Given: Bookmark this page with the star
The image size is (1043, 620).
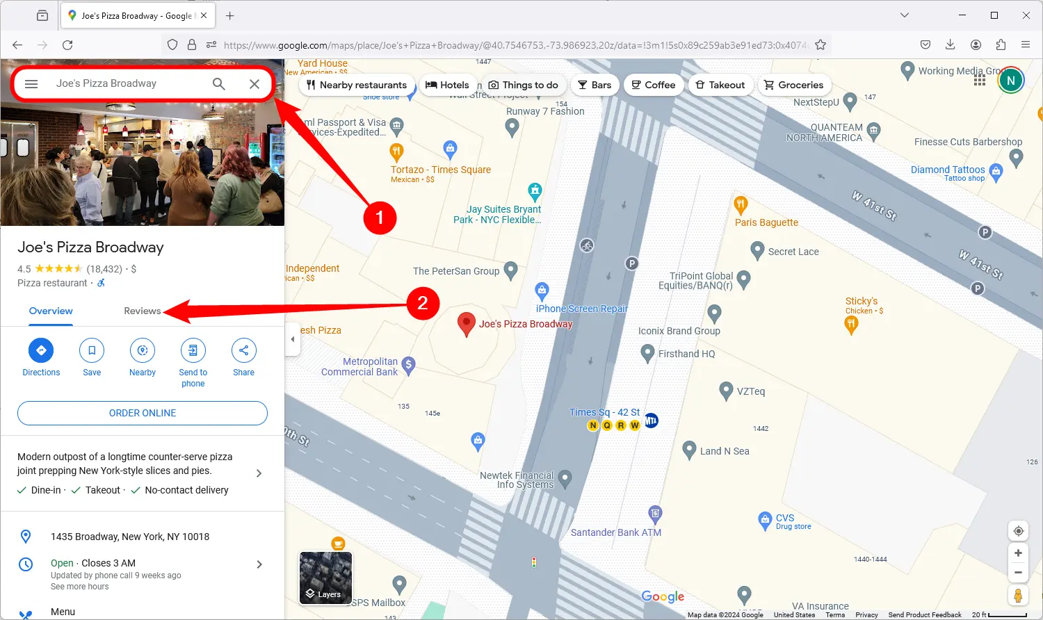Looking at the screenshot, I should [820, 44].
